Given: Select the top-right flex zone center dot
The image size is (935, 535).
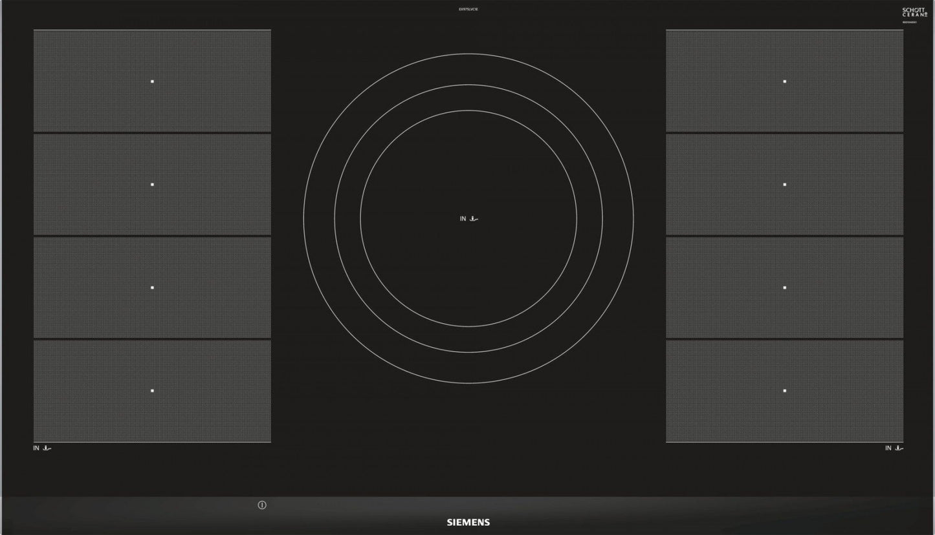Looking at the screenshot, I should pyautogui.click(x=784, y=80).
